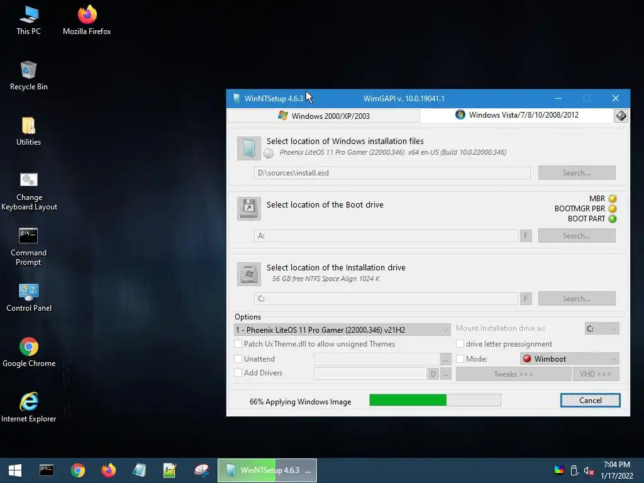The width and height of the screenshot is (644, 483).
Task: Click the BOOT PART green indicator
Action: coord(613,219)
